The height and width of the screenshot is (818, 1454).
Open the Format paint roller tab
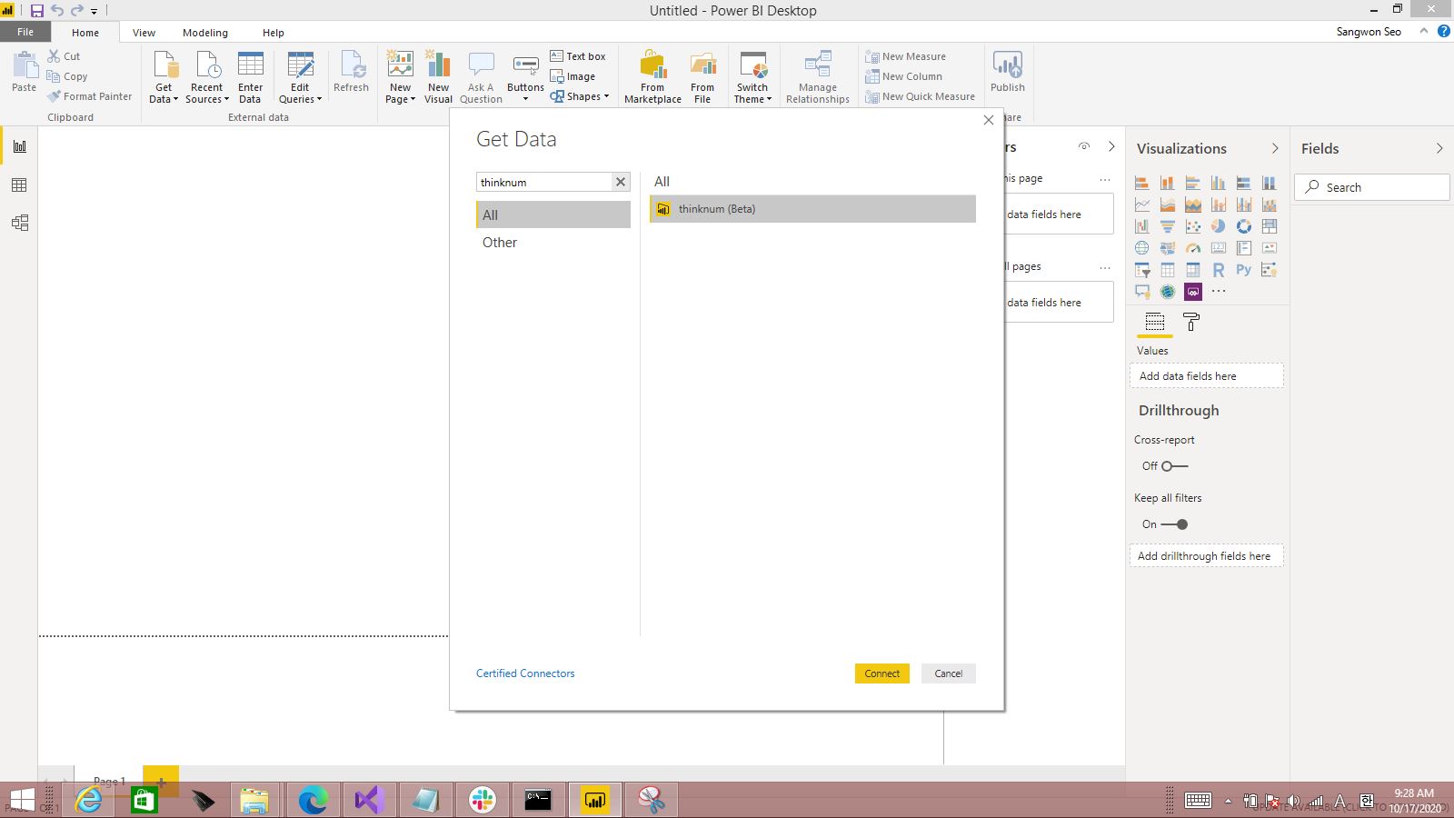click(x=1191, y=322)
